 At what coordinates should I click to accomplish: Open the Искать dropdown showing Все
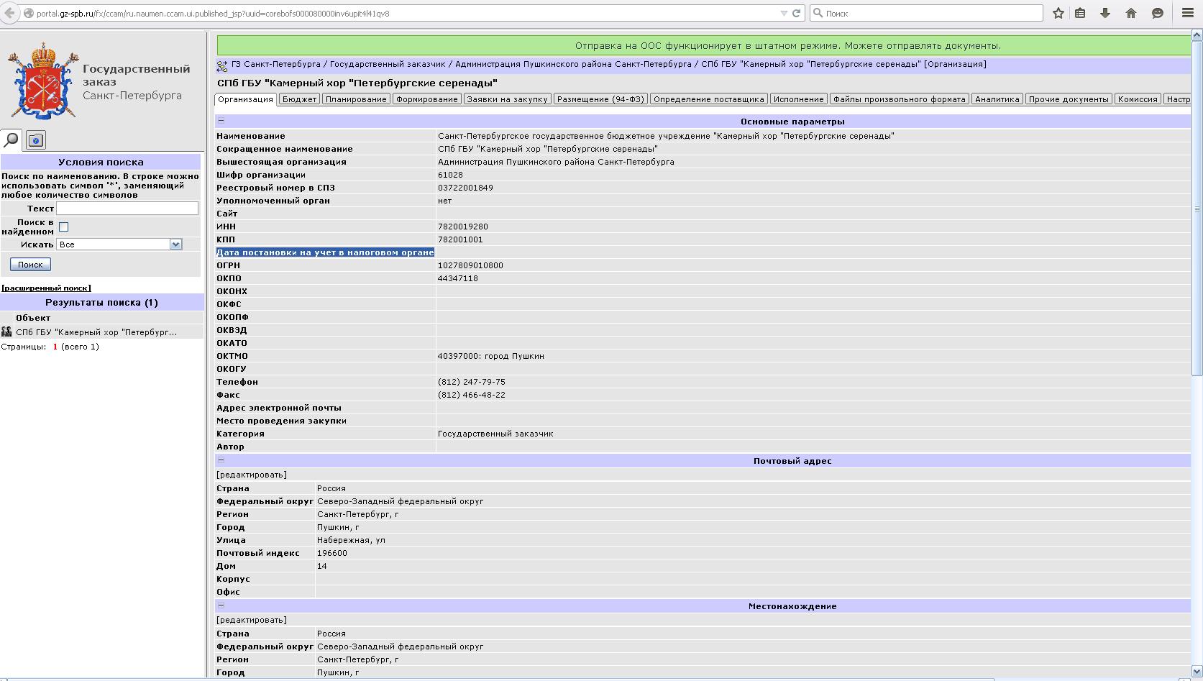119,244
